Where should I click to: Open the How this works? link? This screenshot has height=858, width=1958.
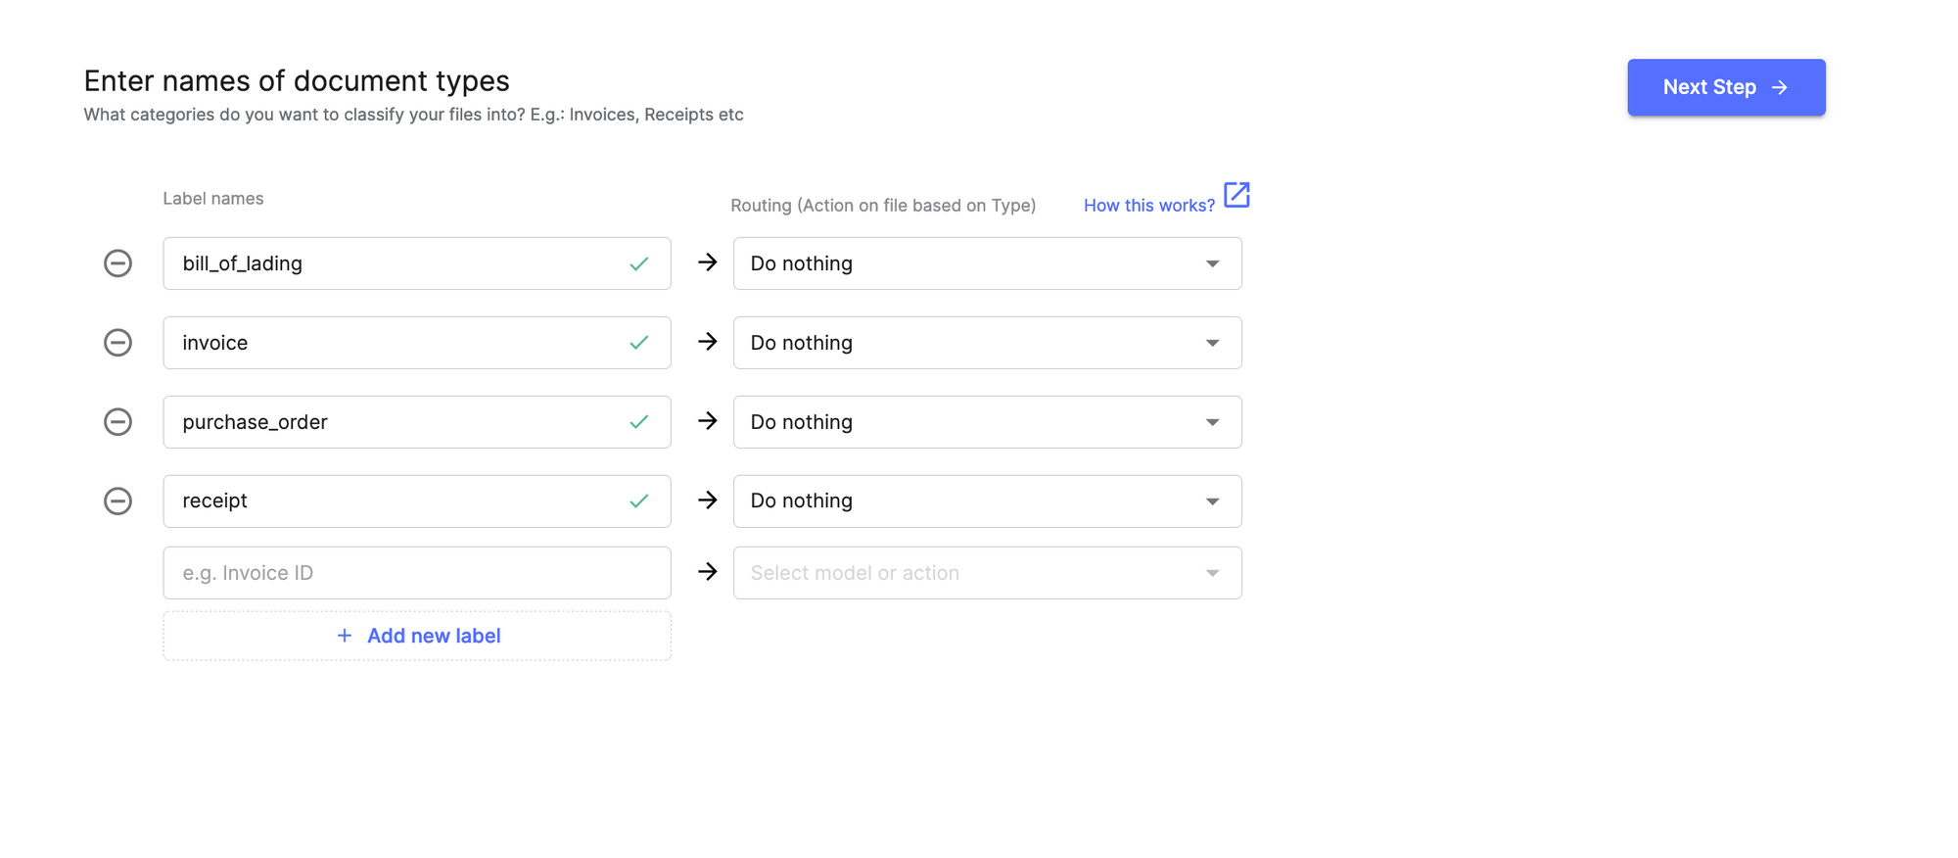click(x=1148, y=206)
